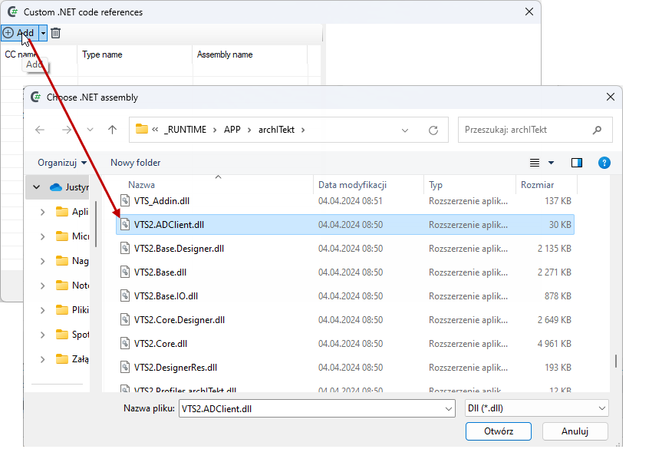Image resolution: width=662 pixels, height=449 pixels.
Task: Go up one folder level with up arrow
Action: 112,130
